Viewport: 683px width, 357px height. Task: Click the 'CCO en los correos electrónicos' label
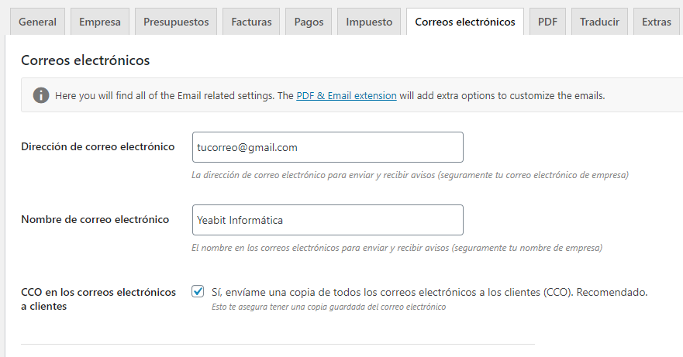(x=98, y=299)
